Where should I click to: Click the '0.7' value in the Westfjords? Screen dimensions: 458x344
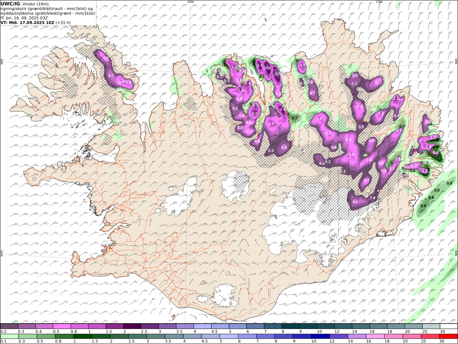click(105, 58)
